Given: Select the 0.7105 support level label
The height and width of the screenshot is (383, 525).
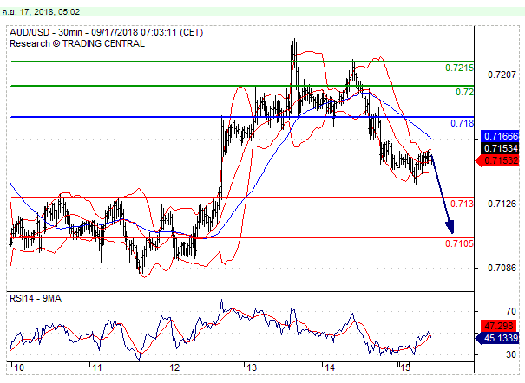Looking at the screenshot, I should [x=459, y=243].
